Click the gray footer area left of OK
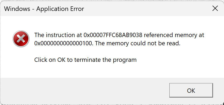Viewport: 224px width, 105px height. tap(84, 90)
